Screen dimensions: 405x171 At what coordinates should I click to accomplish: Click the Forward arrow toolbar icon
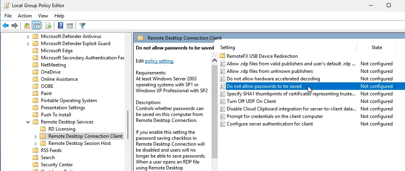pyautogui.click(x=15, y=26)
